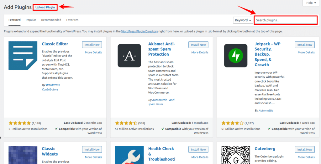
Task: Click the Gutenberg plugin icon
Action: coord(235,155)
